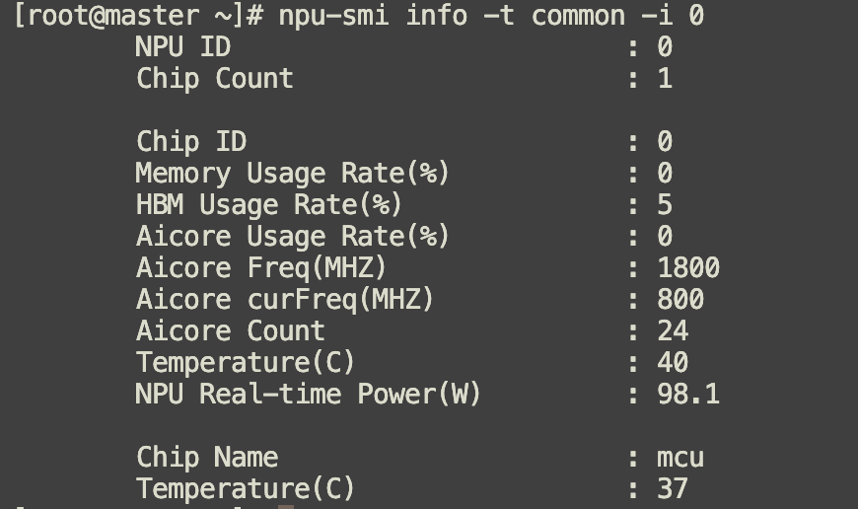Click the 'Chip ID' label
The height and width of the screenshot is (509, 858).
coord(191,142)
